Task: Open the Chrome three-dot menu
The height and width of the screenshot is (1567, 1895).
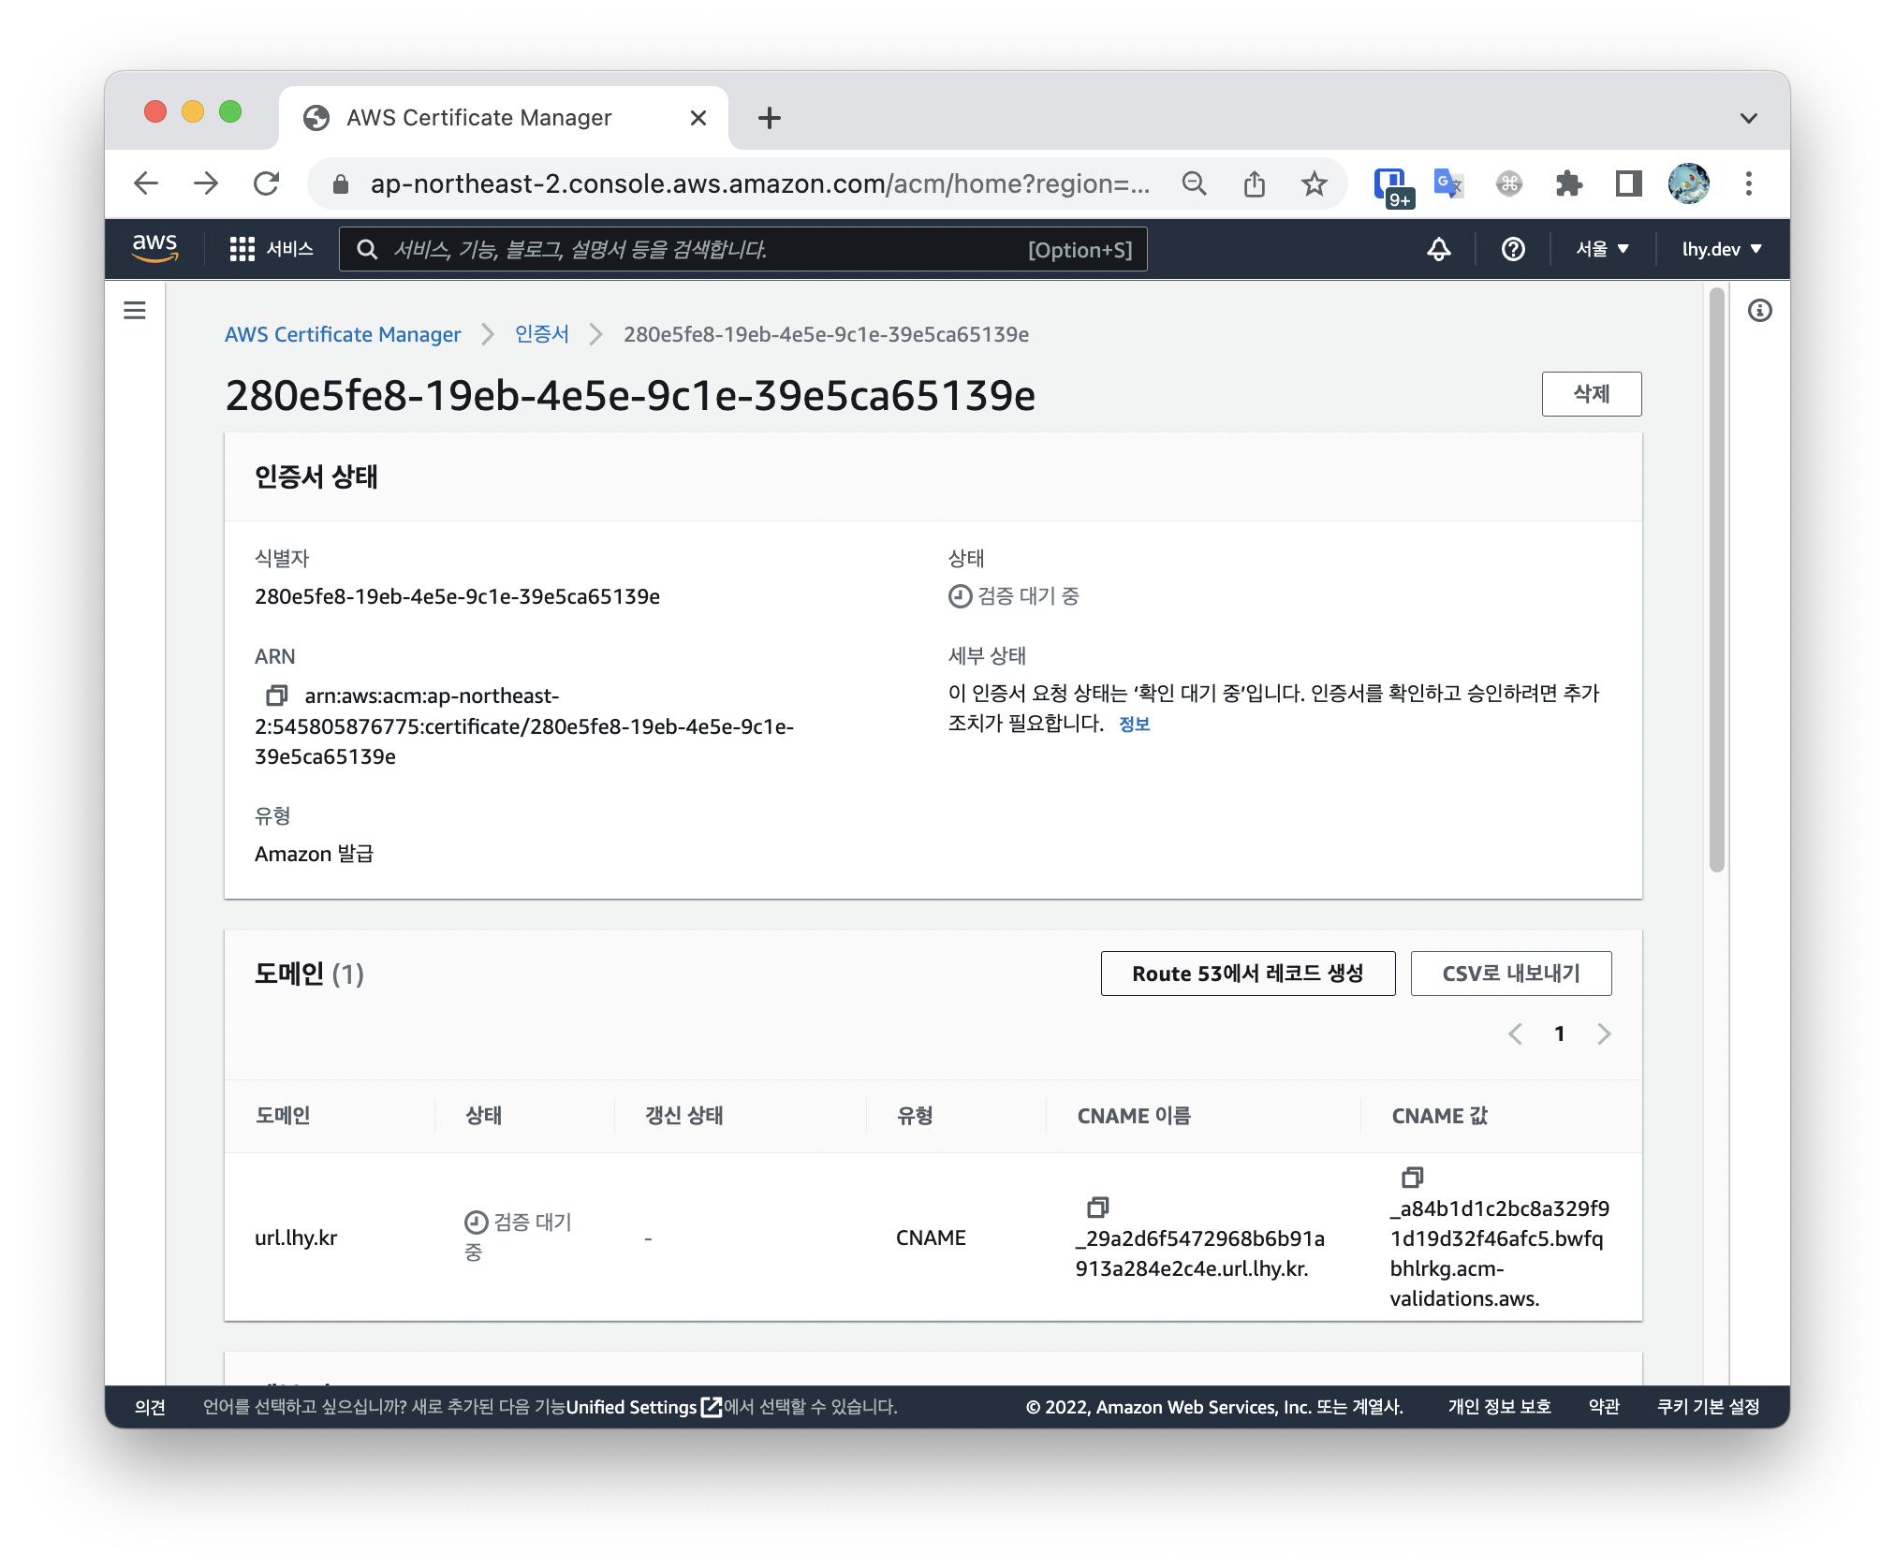Action: pos(1748,183)
